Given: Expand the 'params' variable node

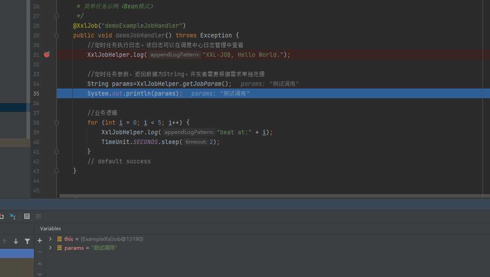Looking at the screenshot, I should coord(50,248).
